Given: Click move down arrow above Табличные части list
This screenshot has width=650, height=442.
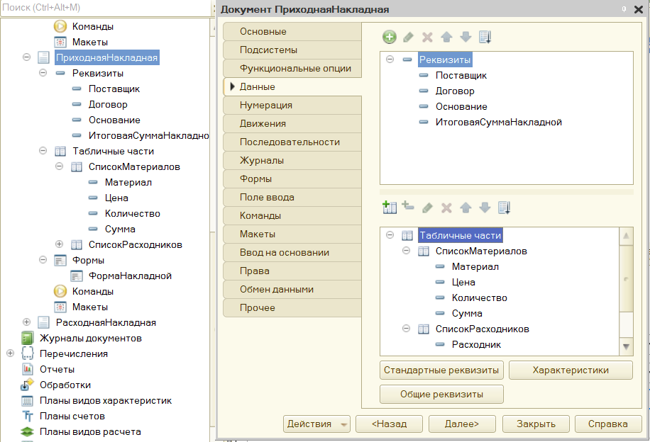Looking at the screenshot, I should pyautogui.click(x=485, y=208).
